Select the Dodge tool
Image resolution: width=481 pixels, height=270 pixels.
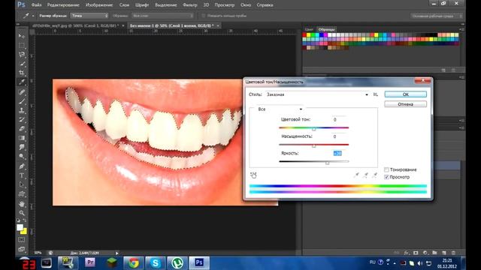(22, 157)
